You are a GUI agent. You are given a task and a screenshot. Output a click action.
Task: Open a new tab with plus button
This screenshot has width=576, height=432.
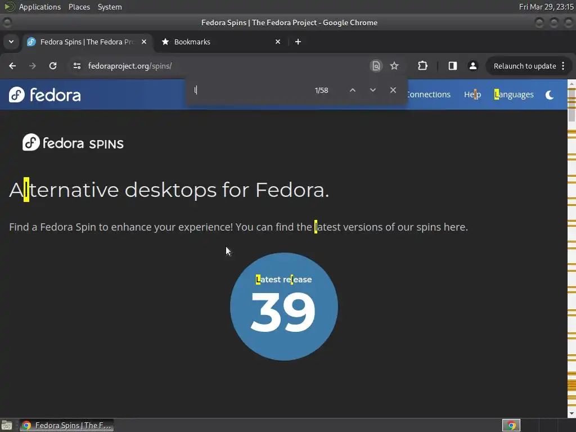pyautogui.click(x=298, y=42)
